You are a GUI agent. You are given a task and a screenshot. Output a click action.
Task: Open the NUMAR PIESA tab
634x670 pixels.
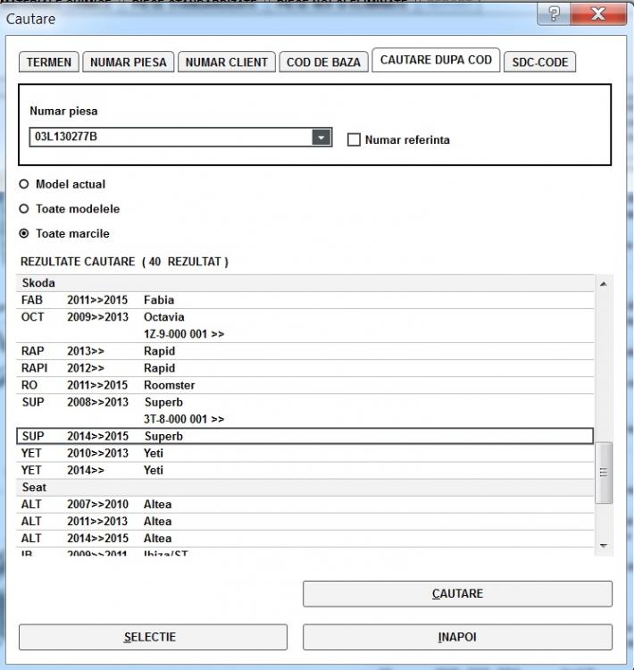click(129, 63)
